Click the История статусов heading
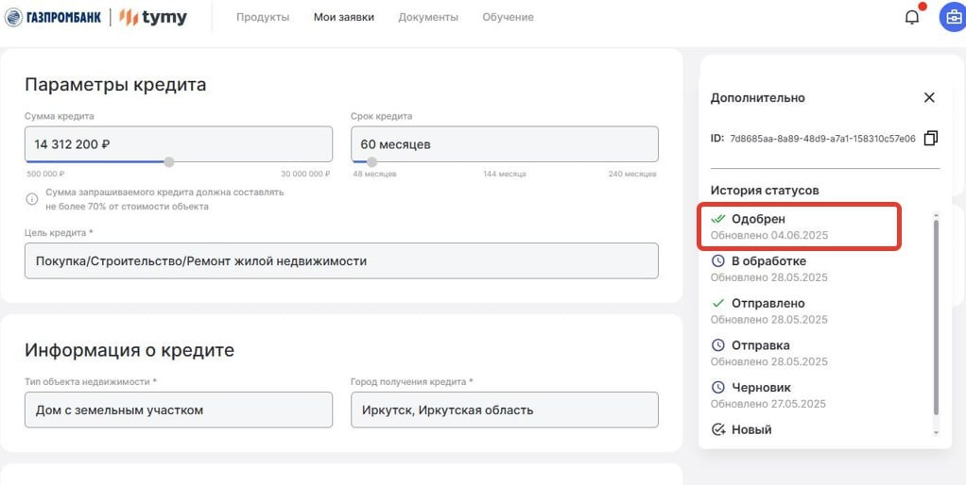 765,190
